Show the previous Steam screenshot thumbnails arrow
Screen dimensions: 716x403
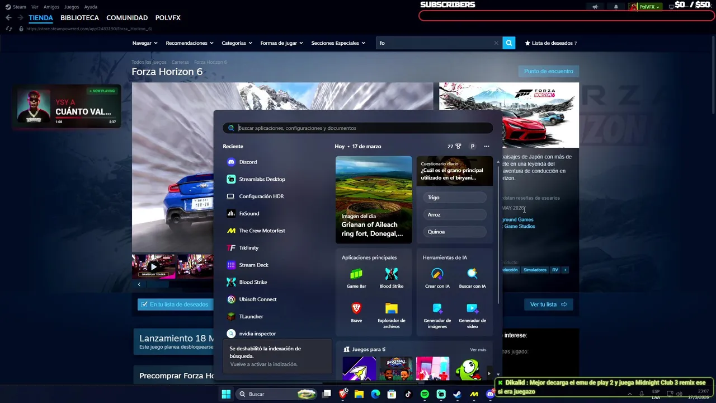(139, 284)
